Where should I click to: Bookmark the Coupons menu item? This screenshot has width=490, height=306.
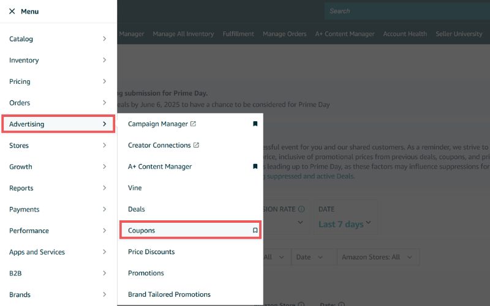pyautogui.click(x=255, y=231)
